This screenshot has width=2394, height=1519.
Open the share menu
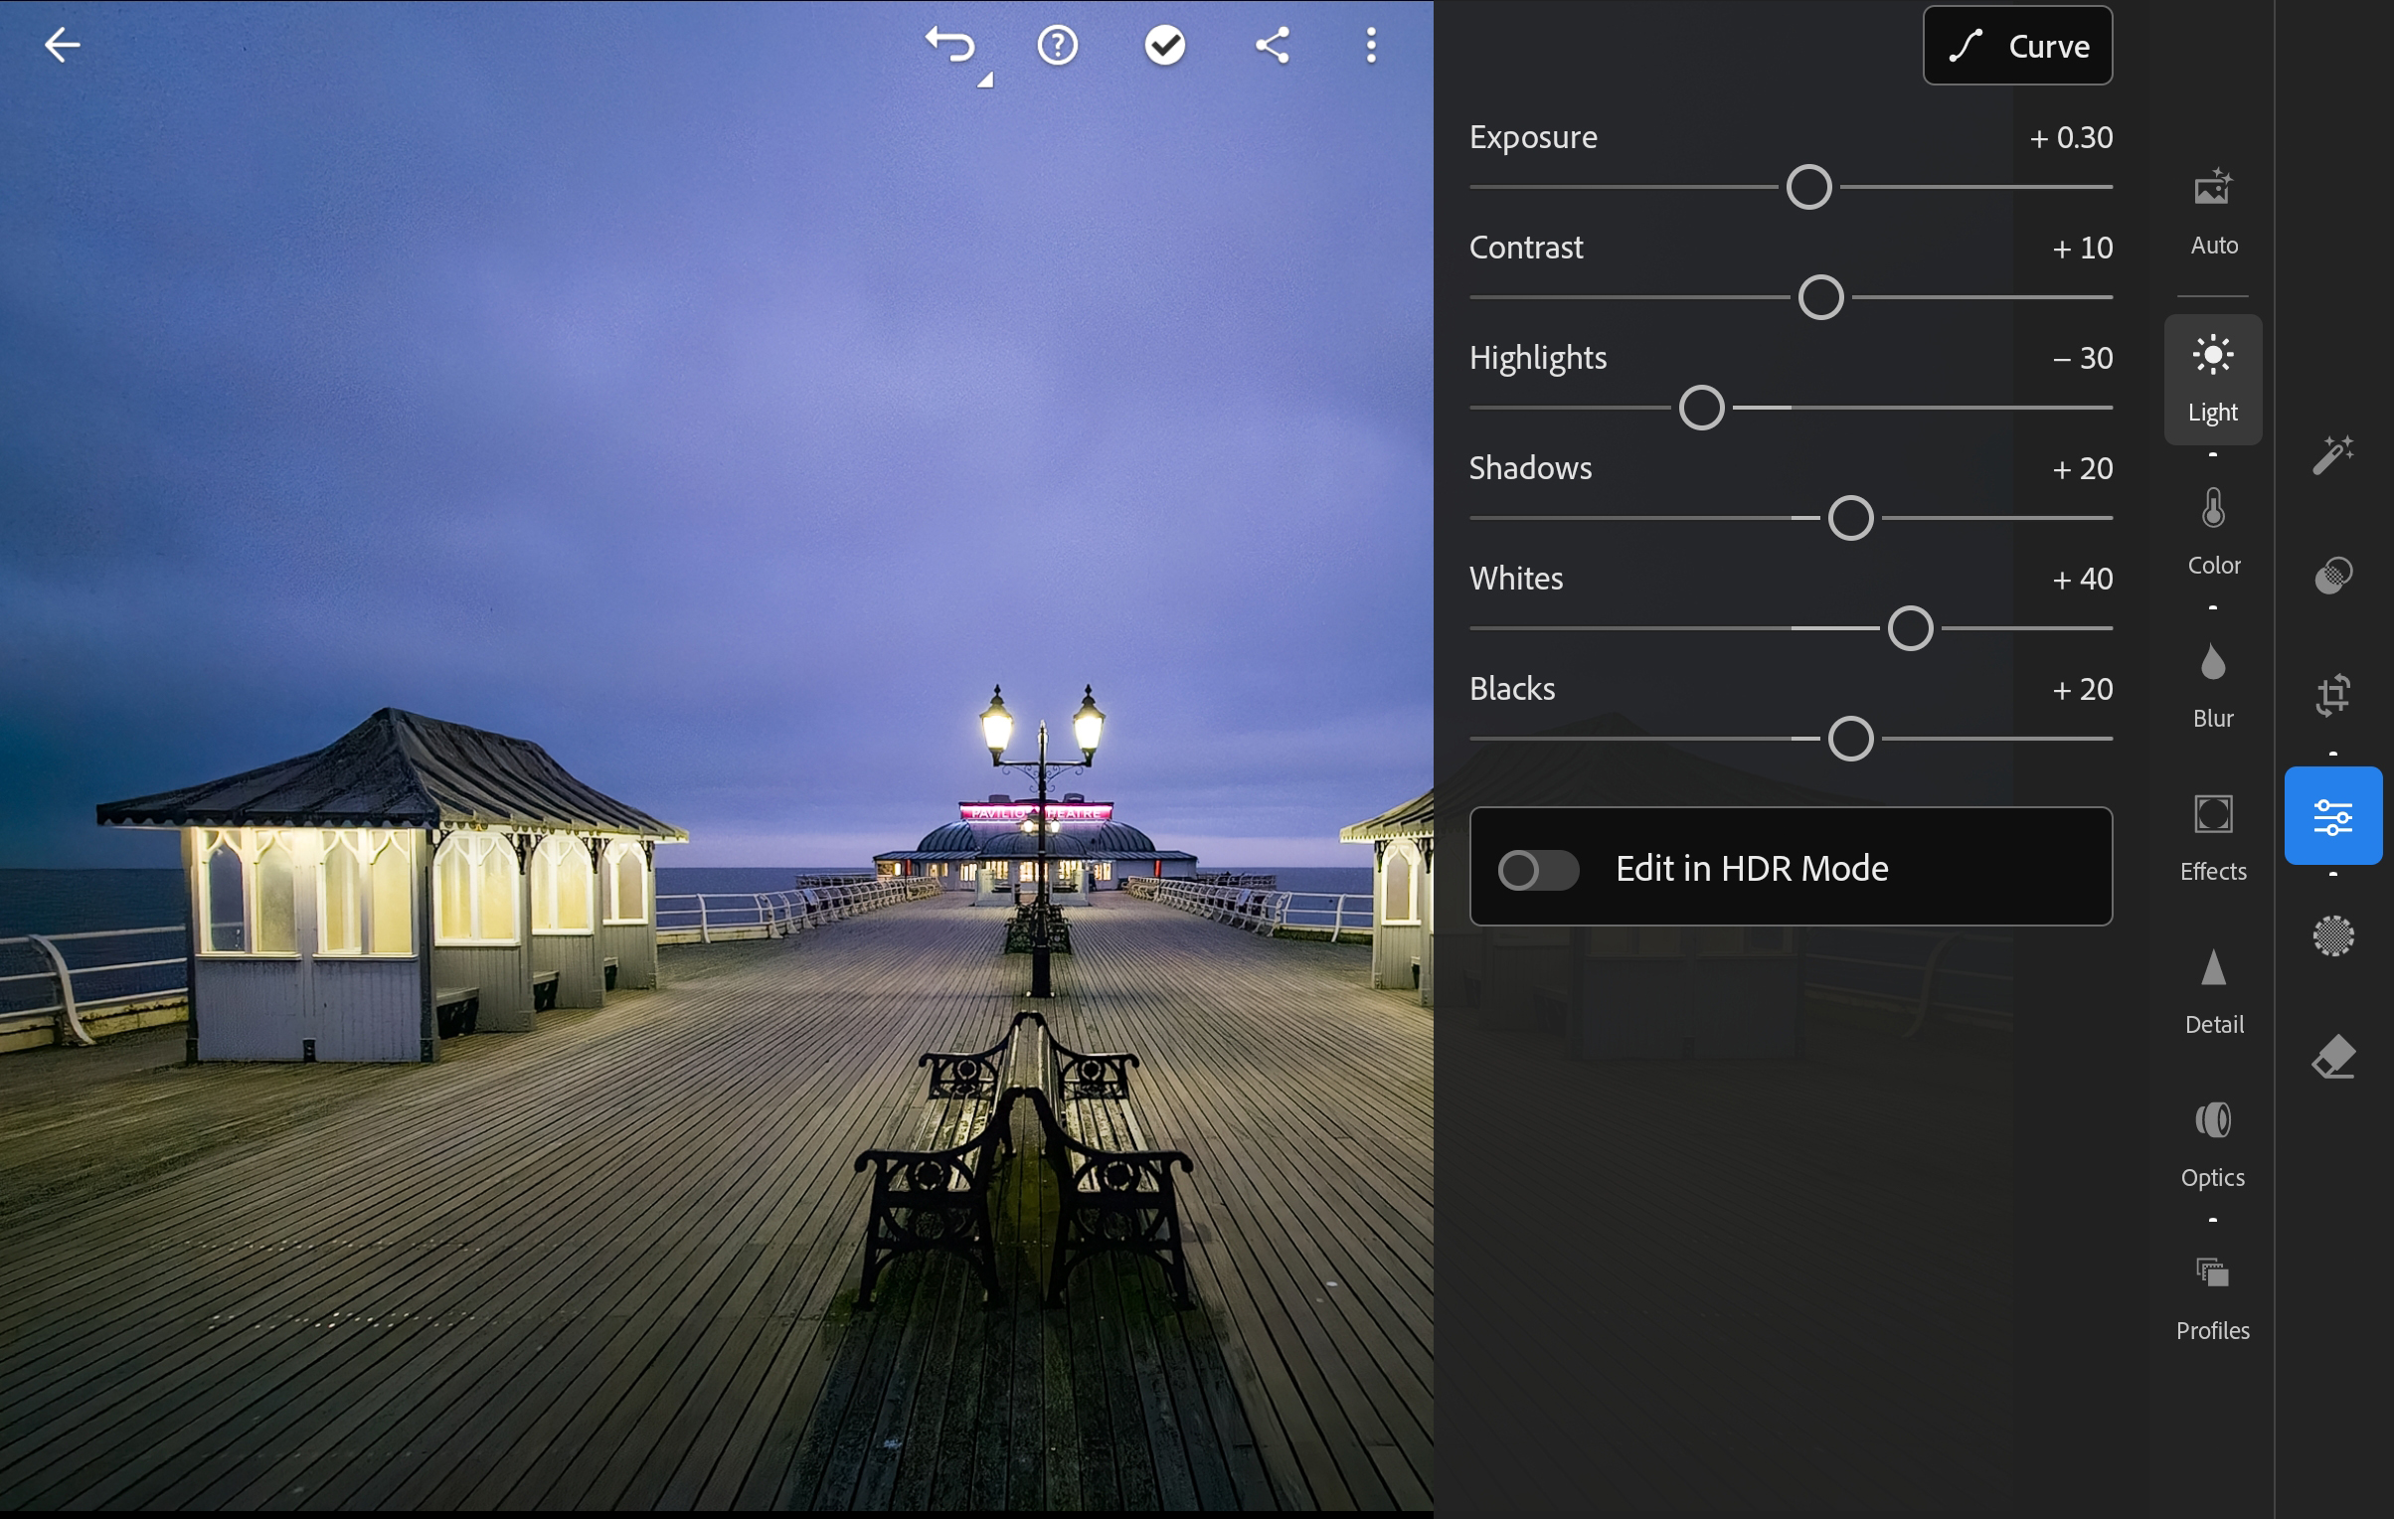click(1272, 44)
